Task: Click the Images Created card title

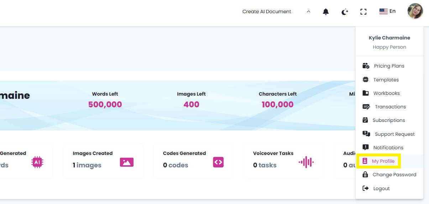Action: click(x=93, y=153)
